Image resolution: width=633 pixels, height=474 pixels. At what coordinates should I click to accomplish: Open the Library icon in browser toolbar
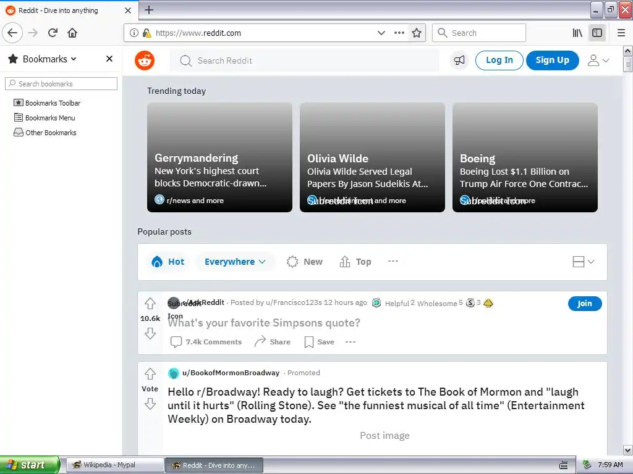pos(577,33)
